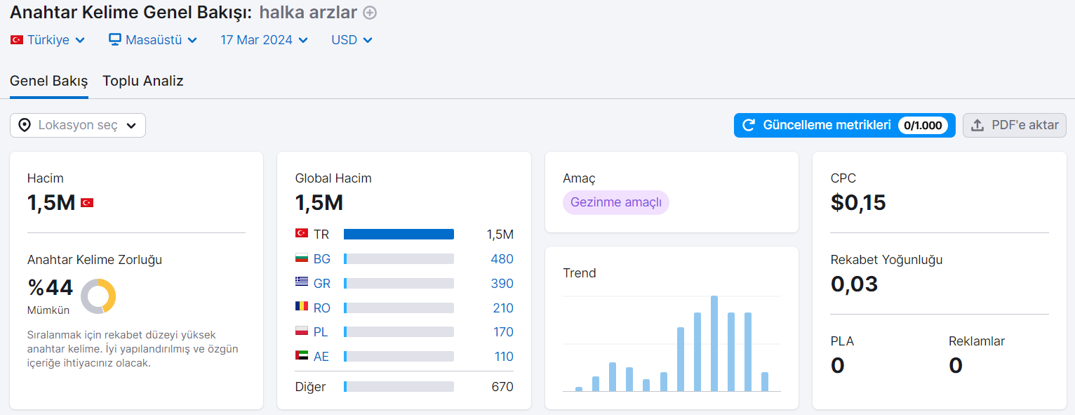Screen dimensions: 1075x415
Task: Open the Türkiye country dropdown
Action: tap(48, 40)
